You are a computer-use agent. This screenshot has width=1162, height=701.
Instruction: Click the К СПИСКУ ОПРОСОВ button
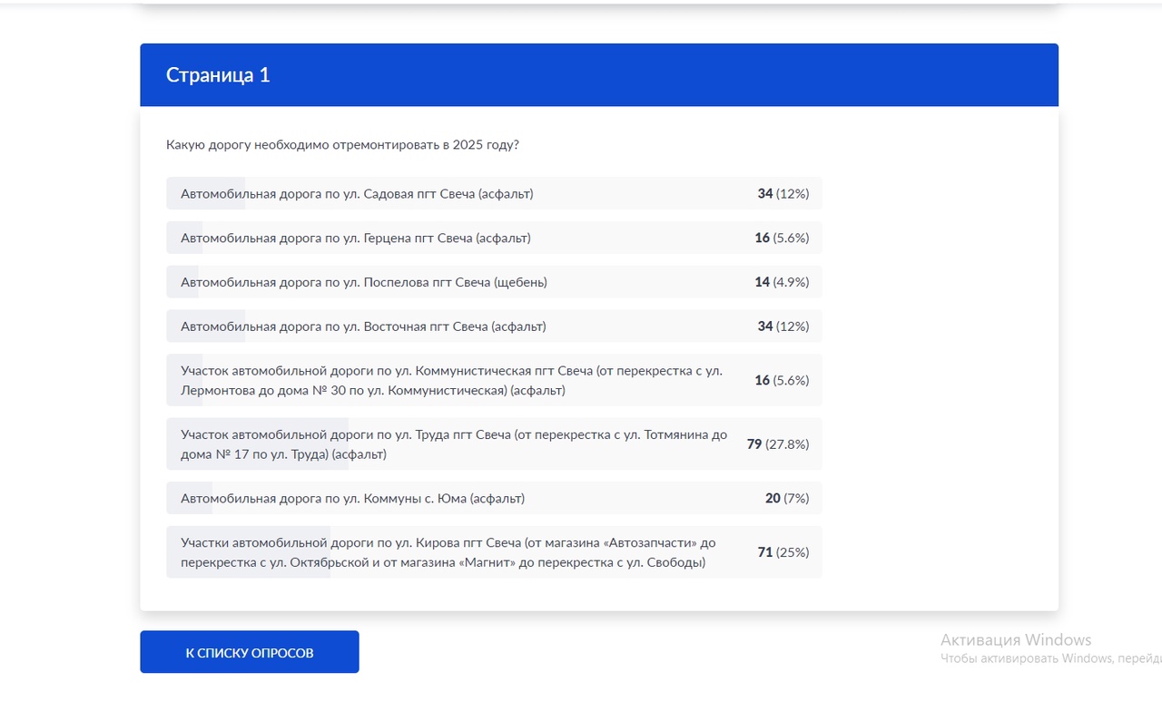pyautogui.click(x=250, y=652)
